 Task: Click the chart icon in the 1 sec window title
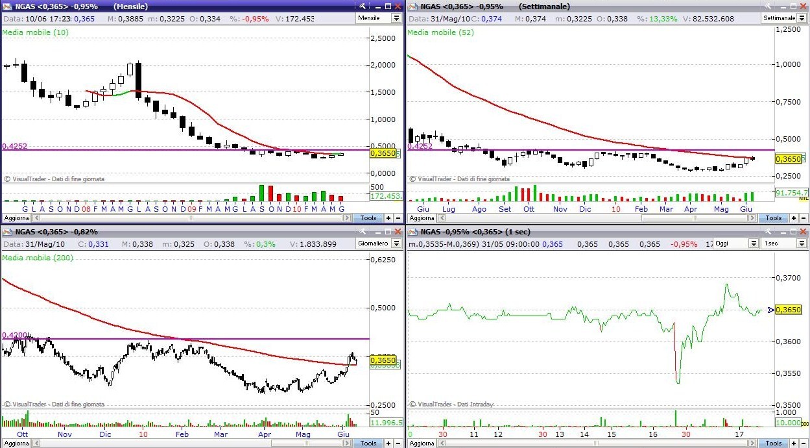[412, 232]
